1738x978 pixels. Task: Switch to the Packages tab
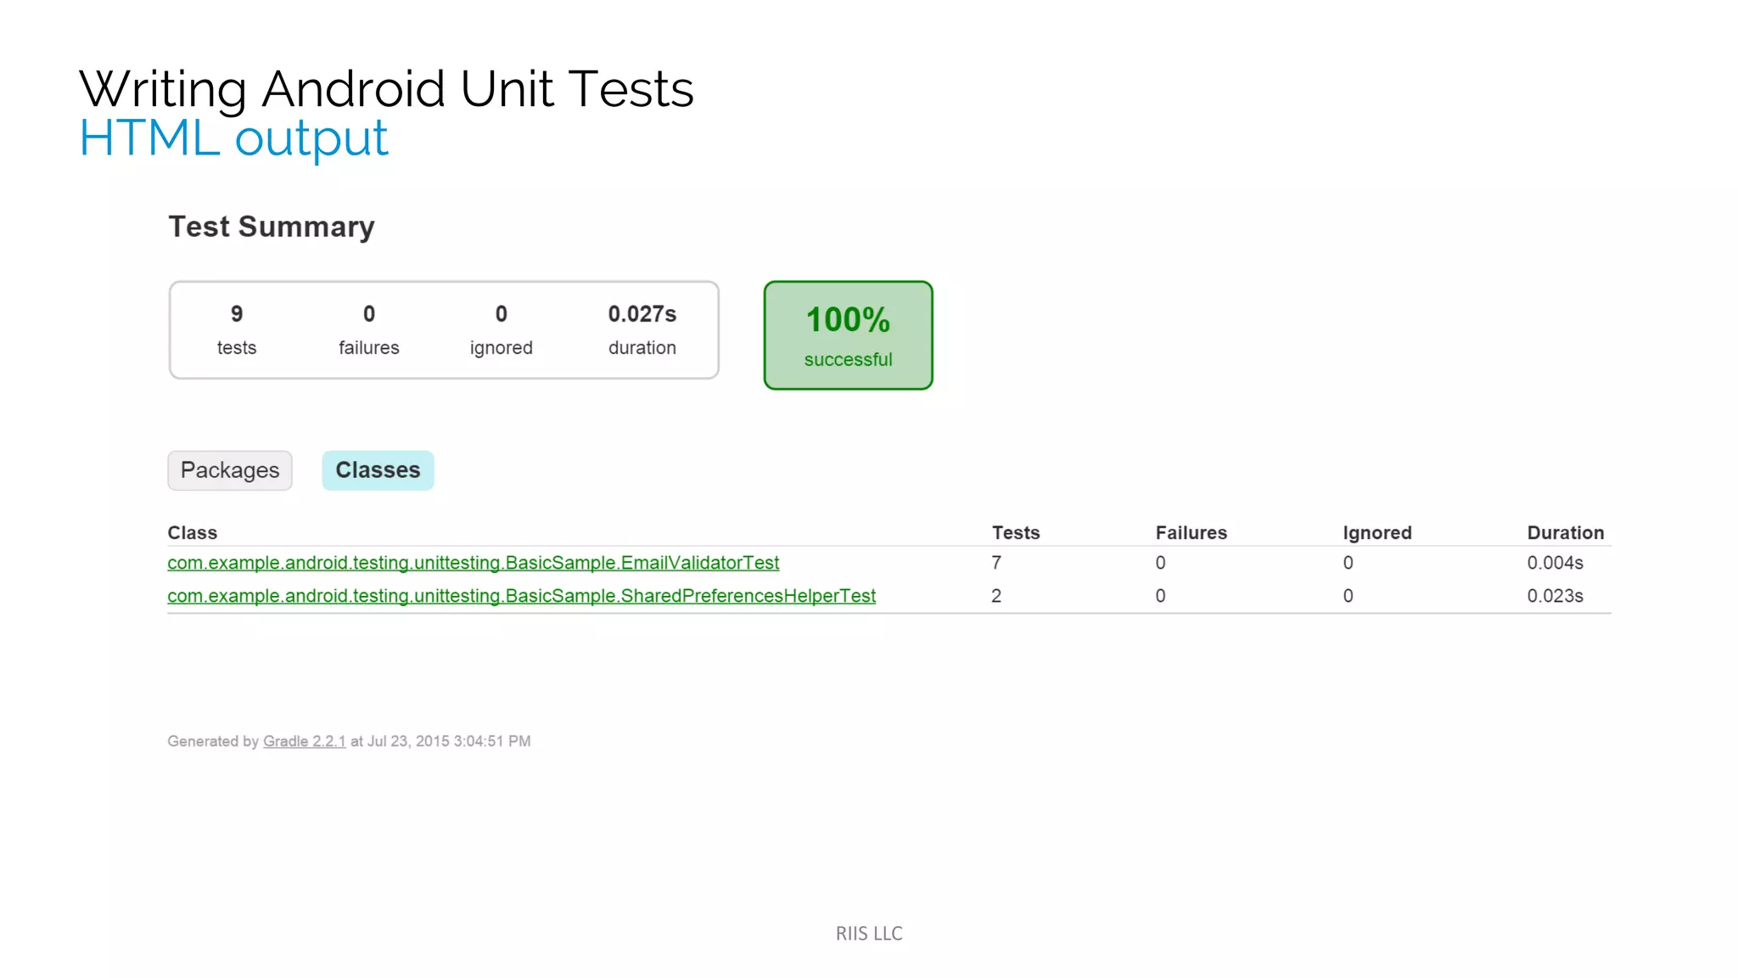coord(229,470)
